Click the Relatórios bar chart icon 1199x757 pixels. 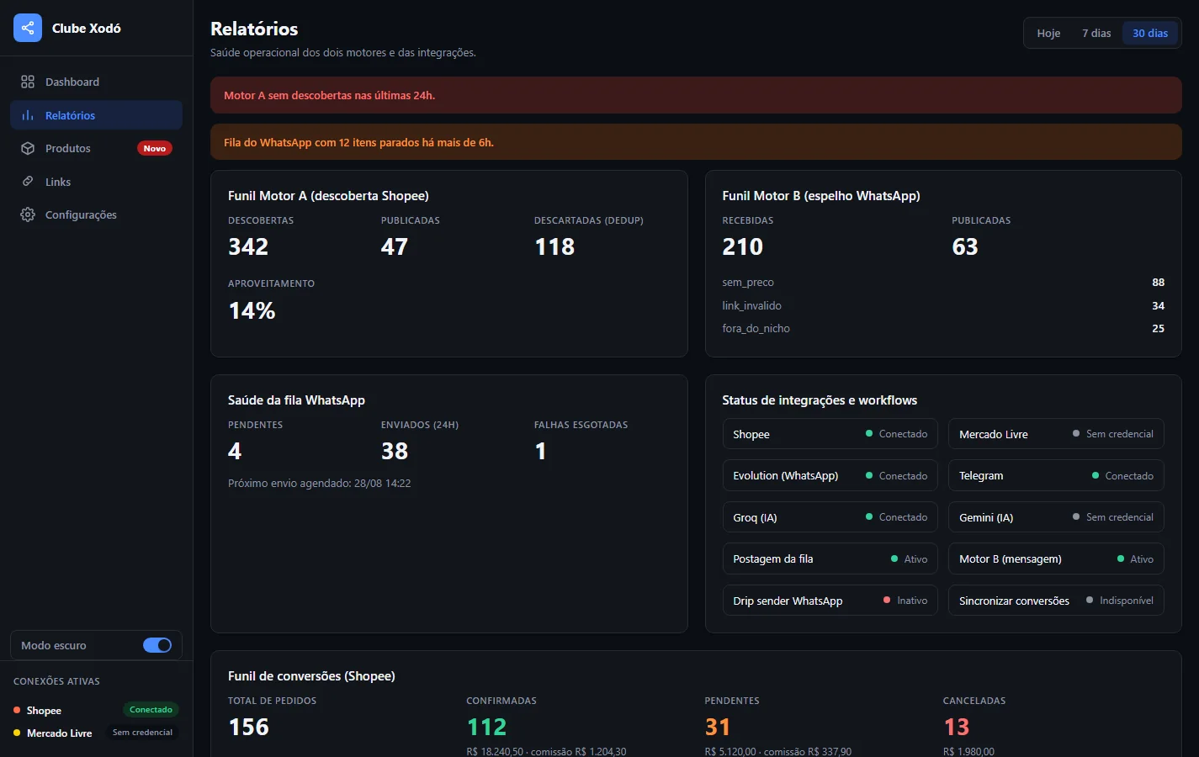click(x=28, y=115)
